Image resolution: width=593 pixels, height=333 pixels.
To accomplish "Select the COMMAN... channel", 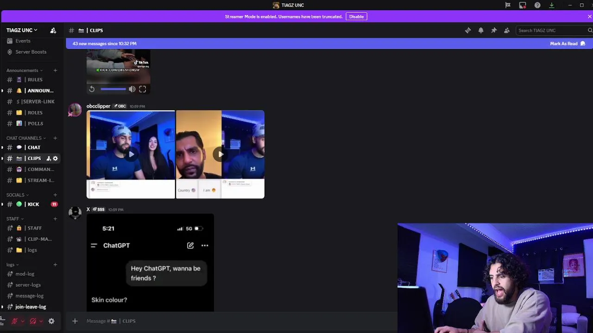I will (x=32, y=169).
